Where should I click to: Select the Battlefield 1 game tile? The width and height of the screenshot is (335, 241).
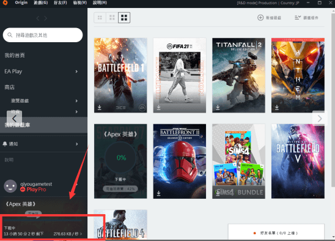pos(120,75)
